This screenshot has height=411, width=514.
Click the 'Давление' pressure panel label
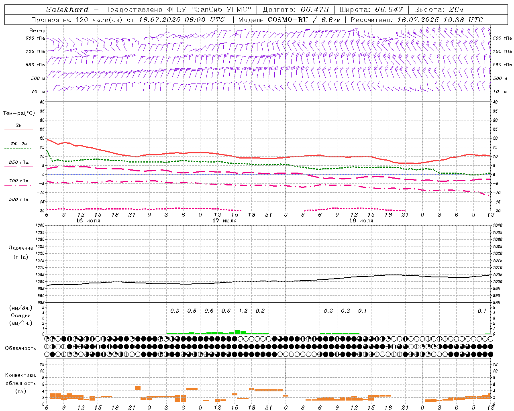21,248
